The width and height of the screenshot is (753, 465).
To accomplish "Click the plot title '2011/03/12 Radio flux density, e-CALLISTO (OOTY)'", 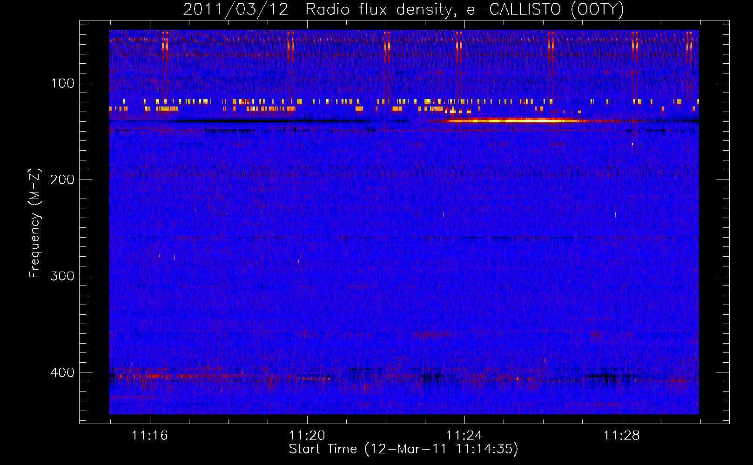I will [x=403, y=9].
